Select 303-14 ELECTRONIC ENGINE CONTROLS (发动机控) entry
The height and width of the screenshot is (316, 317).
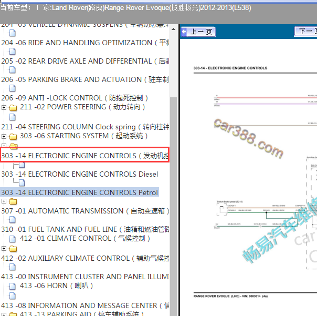[85, 156]
